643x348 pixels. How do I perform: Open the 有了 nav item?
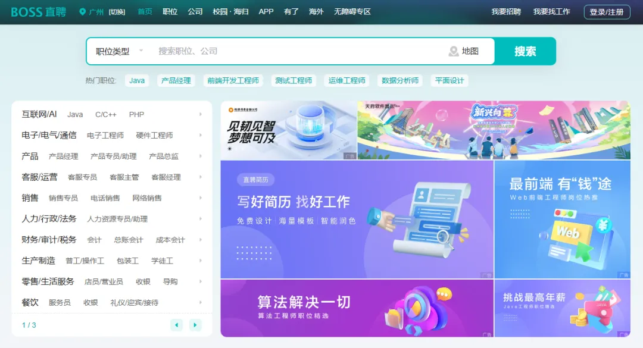tap(291, 12)
